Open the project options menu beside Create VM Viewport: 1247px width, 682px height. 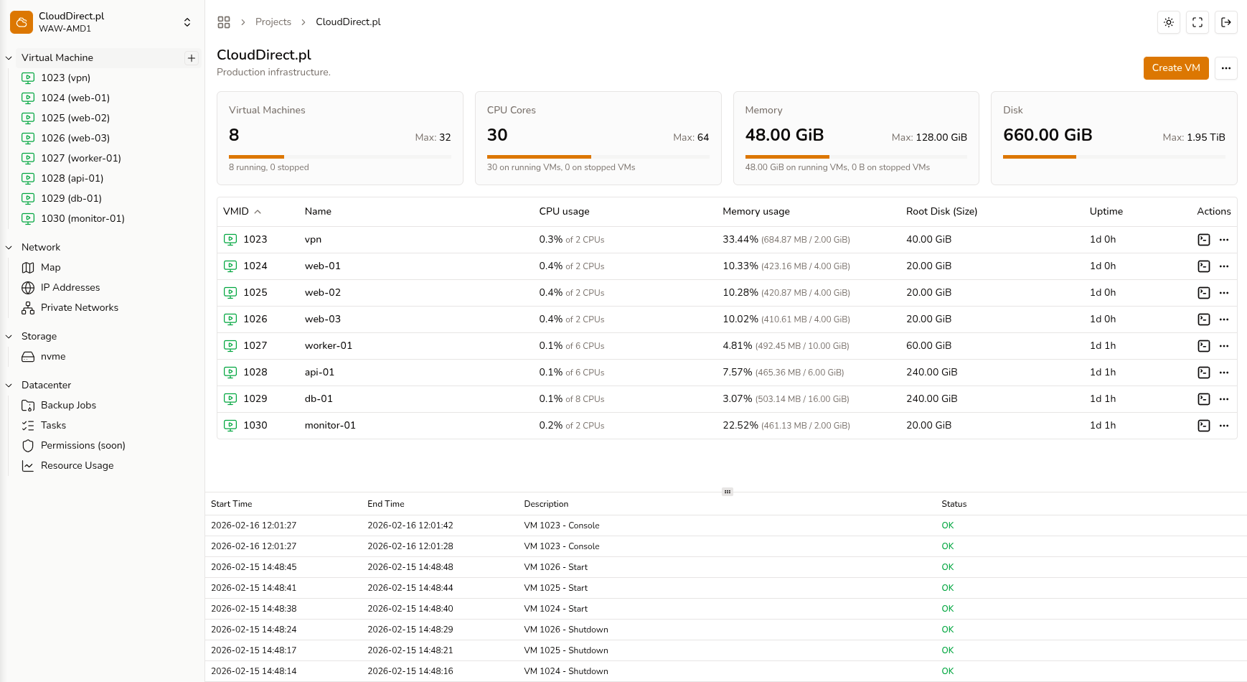(x=1225, y=68)
